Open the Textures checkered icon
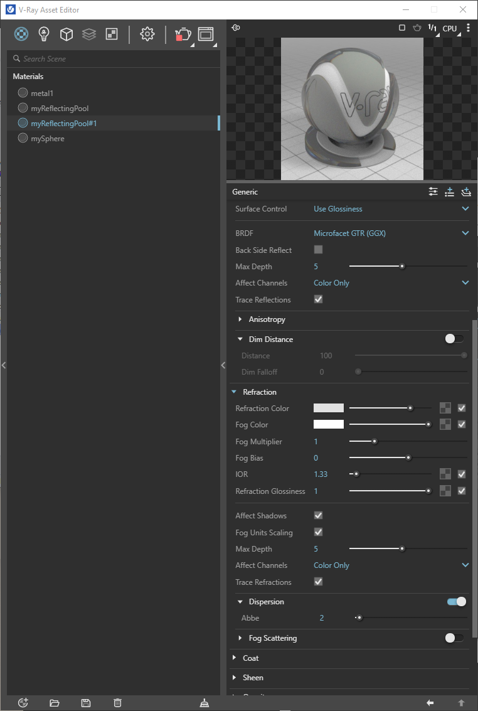Viewport: 478px width, 711px height. click(112, 34)
